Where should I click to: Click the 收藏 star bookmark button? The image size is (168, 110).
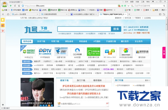point(4,10)
